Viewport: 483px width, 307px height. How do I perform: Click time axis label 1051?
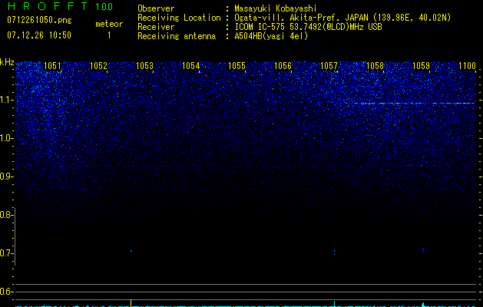tap(52, 66)
